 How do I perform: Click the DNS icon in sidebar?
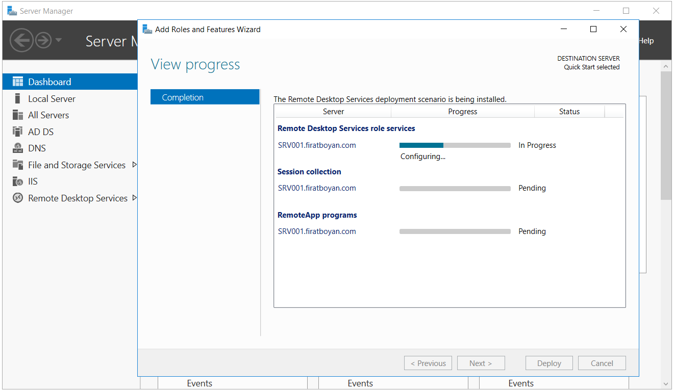tap(18, 148)
